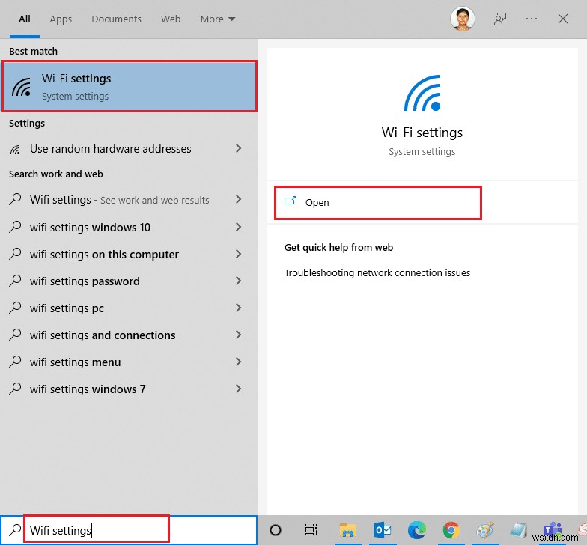Open the three-dots options menu
587x545 pixels.
[532, 19]
